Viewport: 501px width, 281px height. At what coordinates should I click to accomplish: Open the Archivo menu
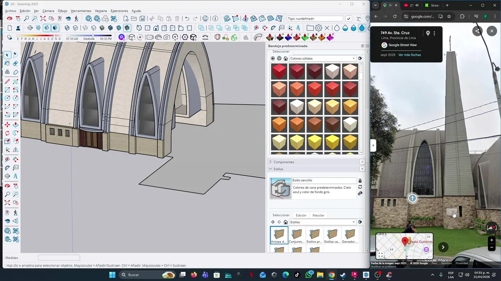(11, 11)
